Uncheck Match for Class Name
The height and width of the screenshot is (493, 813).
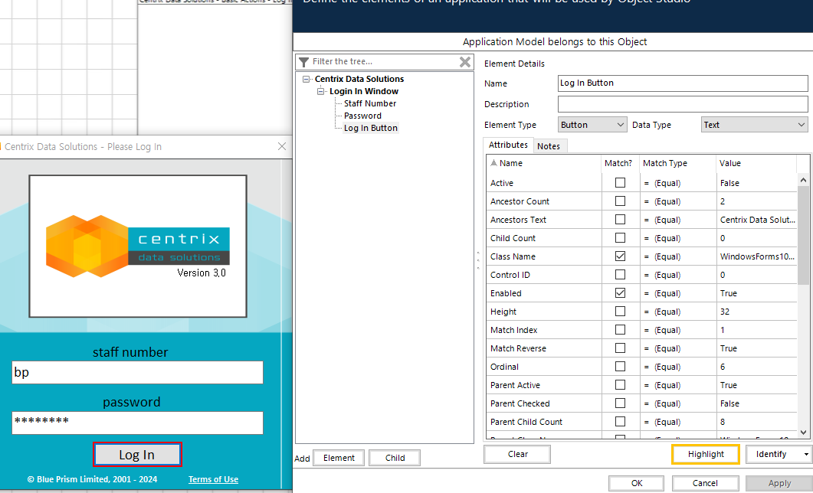620,256
